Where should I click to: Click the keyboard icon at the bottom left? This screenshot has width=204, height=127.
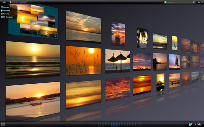pyautogui.click(x=3, y=124)
